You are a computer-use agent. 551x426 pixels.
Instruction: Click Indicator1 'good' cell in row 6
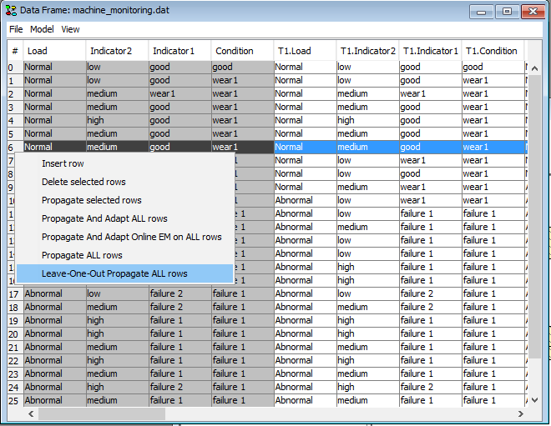(x=180, y=147)
